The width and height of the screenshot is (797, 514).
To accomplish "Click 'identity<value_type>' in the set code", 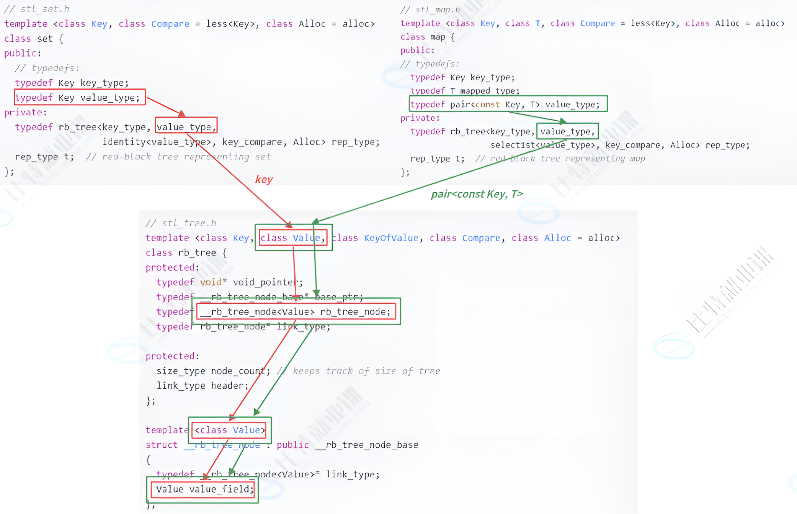I will 157,142.
